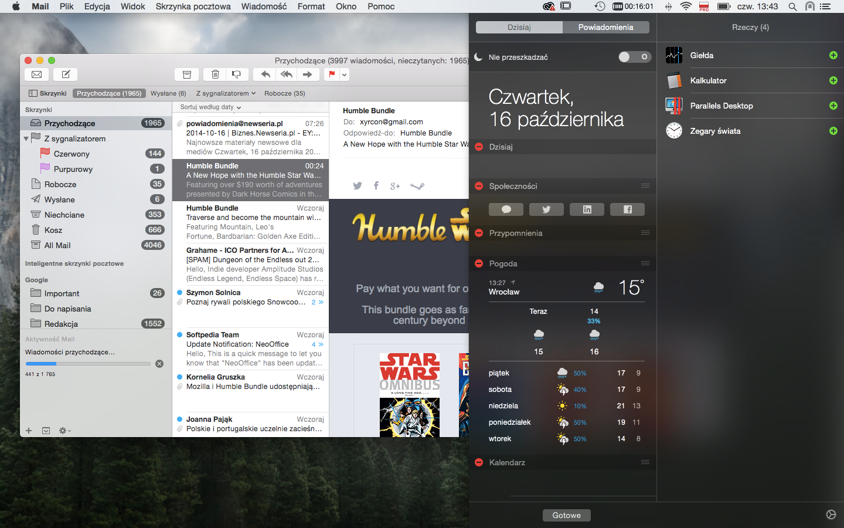Change sorting via Sortuj według daty
This screenshot has width=844, height=528.
click(x=210, y=107)
